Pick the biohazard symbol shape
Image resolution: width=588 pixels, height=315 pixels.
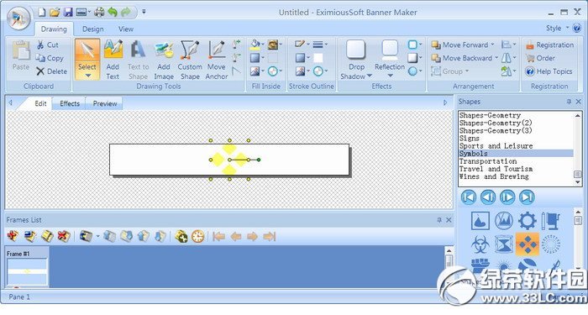[x=480, y=244]
